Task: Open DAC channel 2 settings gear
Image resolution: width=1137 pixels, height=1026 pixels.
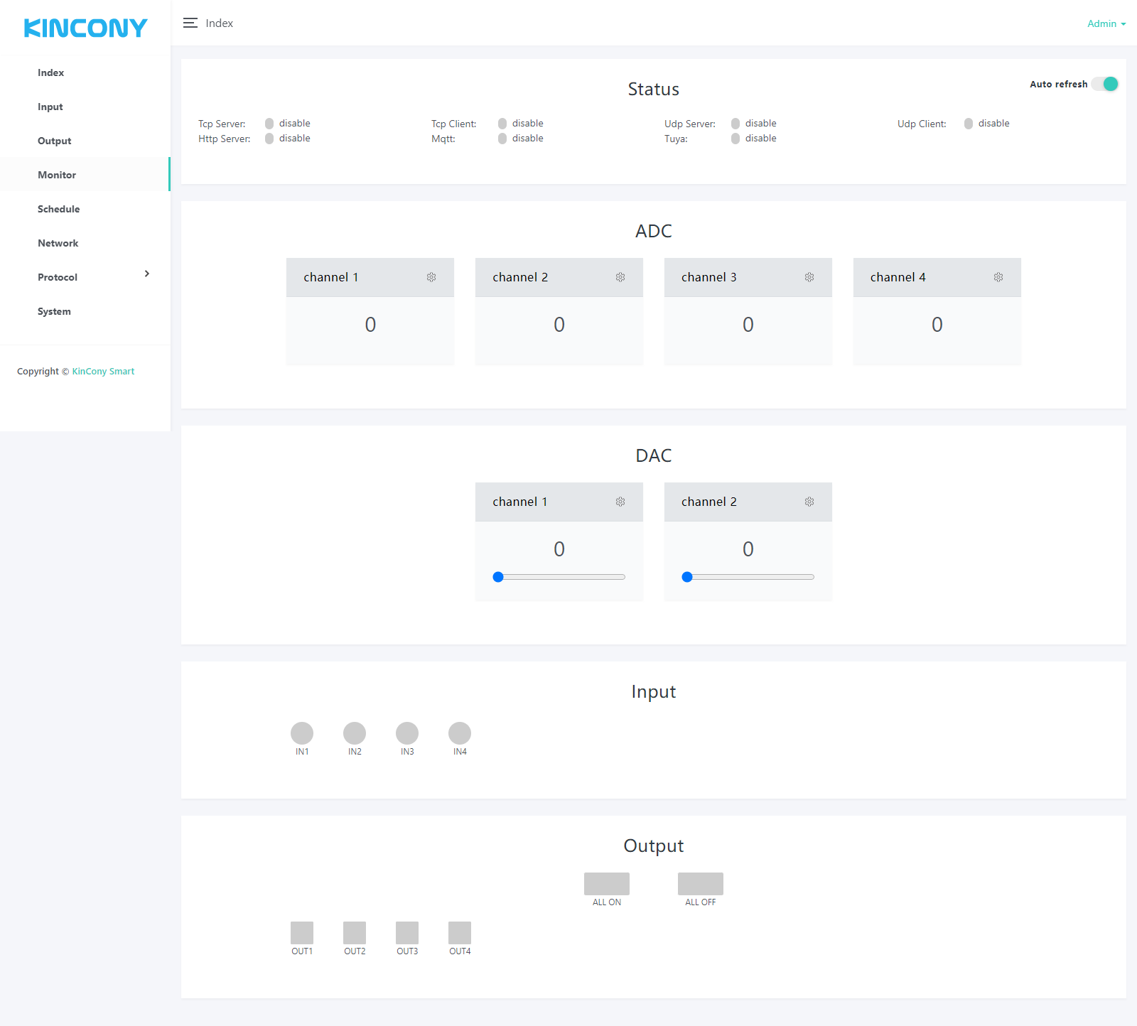Action: (x=809, y=502)
